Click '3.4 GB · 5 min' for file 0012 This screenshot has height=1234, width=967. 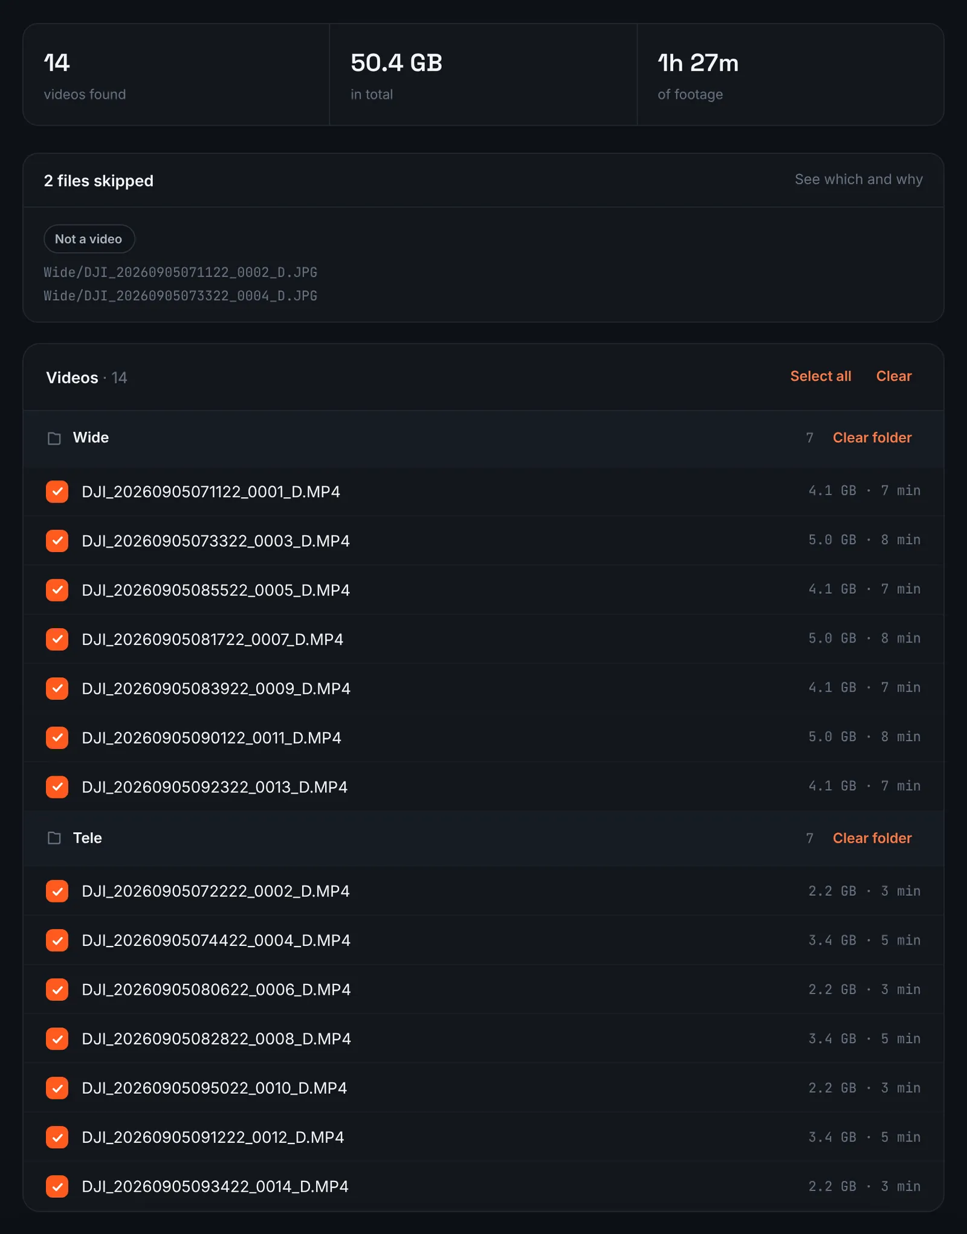(864, 1137)
